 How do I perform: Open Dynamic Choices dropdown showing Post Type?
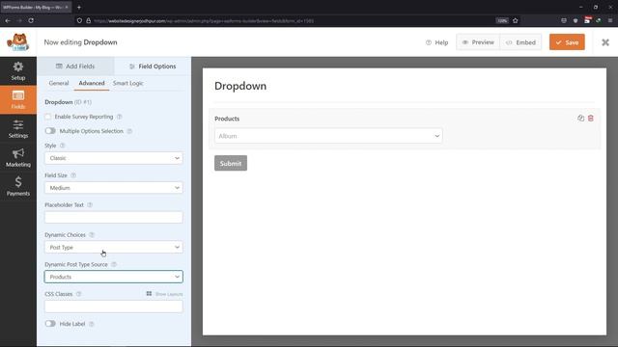114,247
